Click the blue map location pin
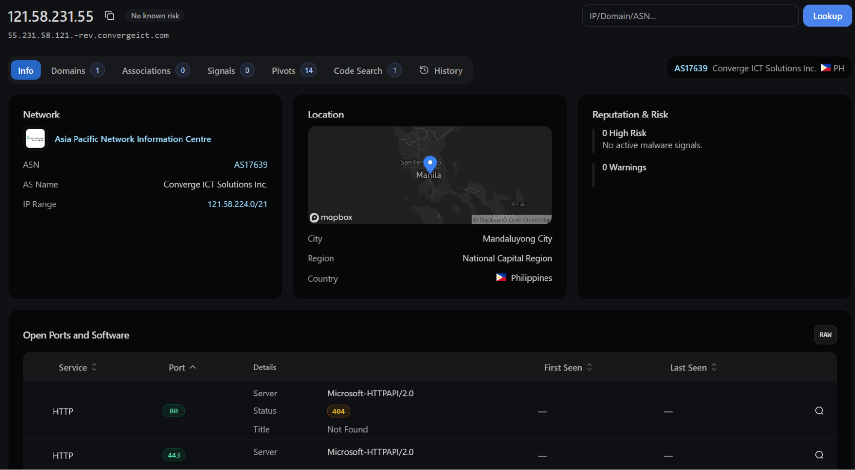The image size is (855, 470). click(430, 164)
